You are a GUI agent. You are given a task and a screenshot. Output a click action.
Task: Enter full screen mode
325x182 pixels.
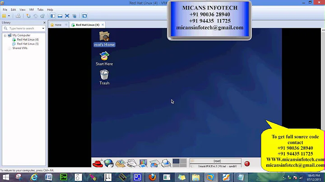[67, 16]
